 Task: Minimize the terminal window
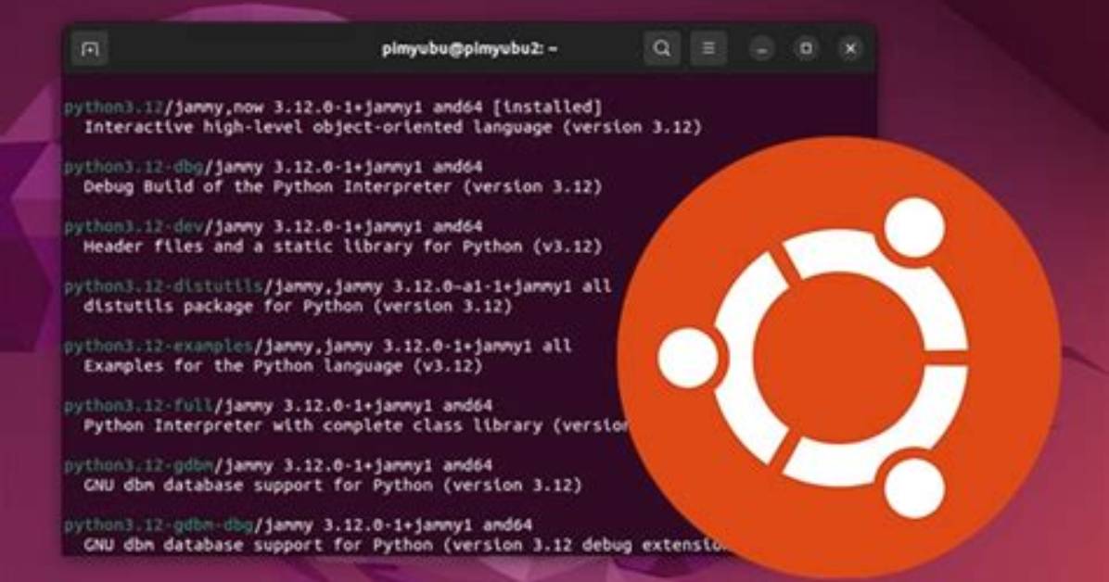pos(761,49)
